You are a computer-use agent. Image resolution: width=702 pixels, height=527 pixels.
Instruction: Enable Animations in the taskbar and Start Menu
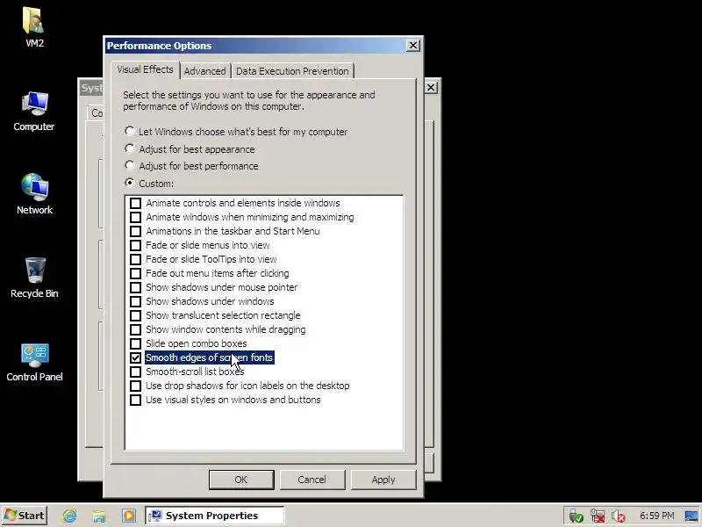click(136, 231)
